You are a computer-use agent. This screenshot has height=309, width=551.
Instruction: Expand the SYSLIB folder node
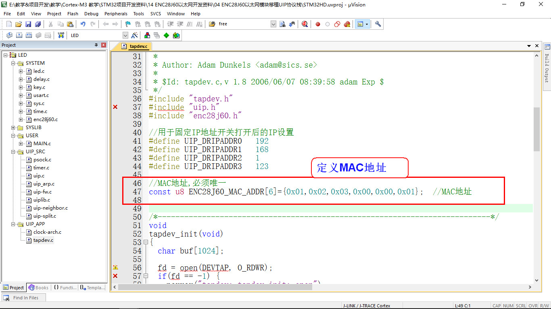pyautogui.click(x=13, y=128)
